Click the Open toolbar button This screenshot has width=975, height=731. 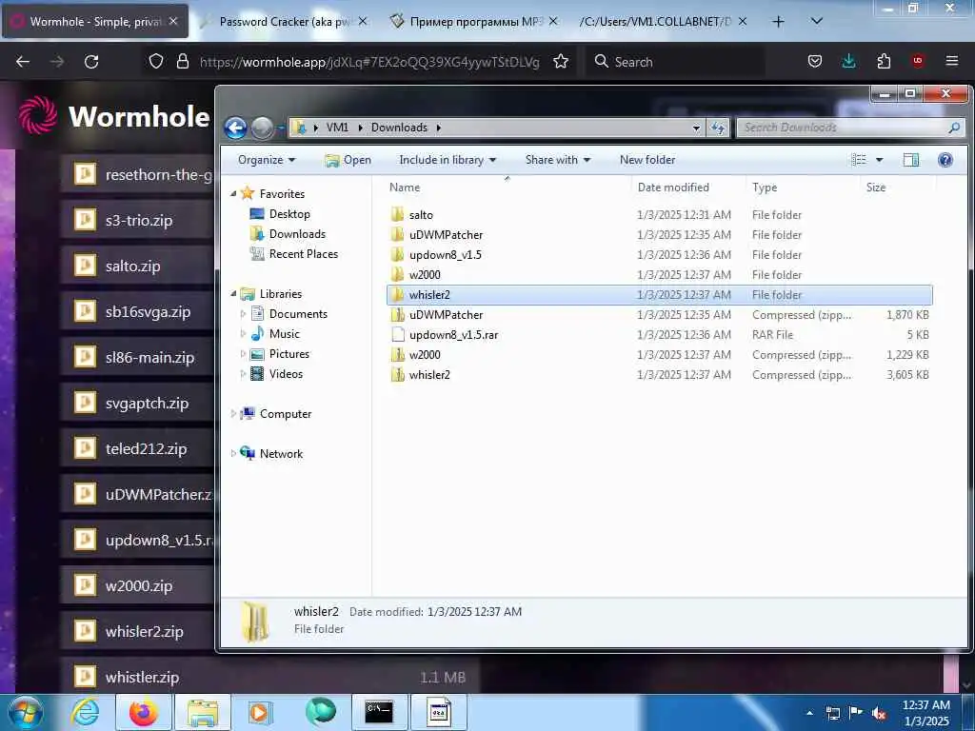coord(348,160)
